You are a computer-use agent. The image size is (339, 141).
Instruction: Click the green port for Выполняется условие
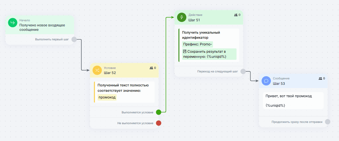tap(158, 112)
